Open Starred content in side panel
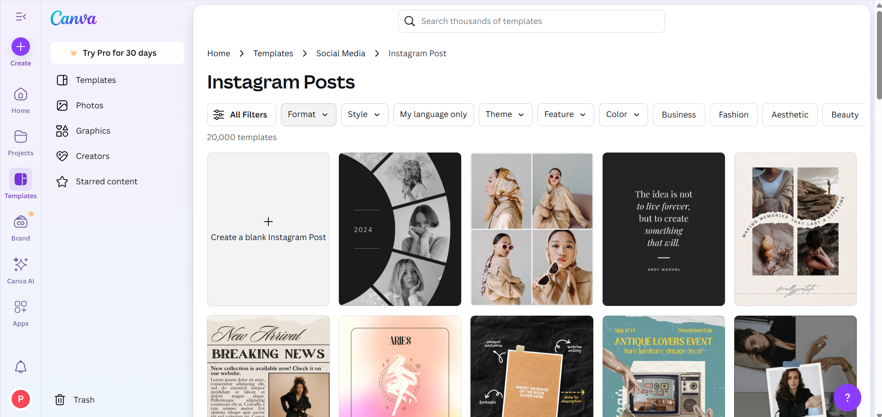The height and width of the screenshot is (417, 882). (x=117, y=182)
